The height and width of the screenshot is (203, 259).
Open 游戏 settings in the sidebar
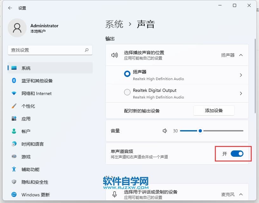click(26, 157)
